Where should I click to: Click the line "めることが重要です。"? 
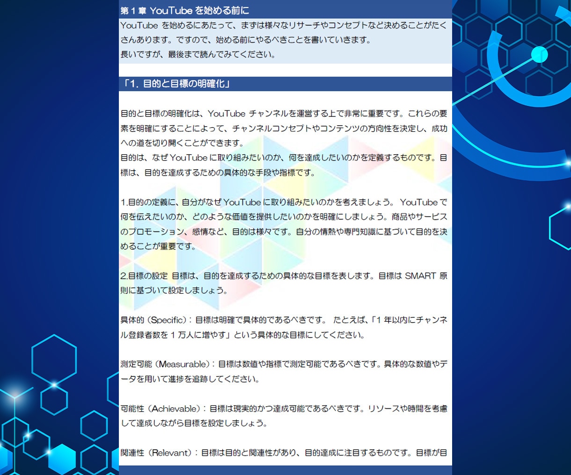click(158, 246)
